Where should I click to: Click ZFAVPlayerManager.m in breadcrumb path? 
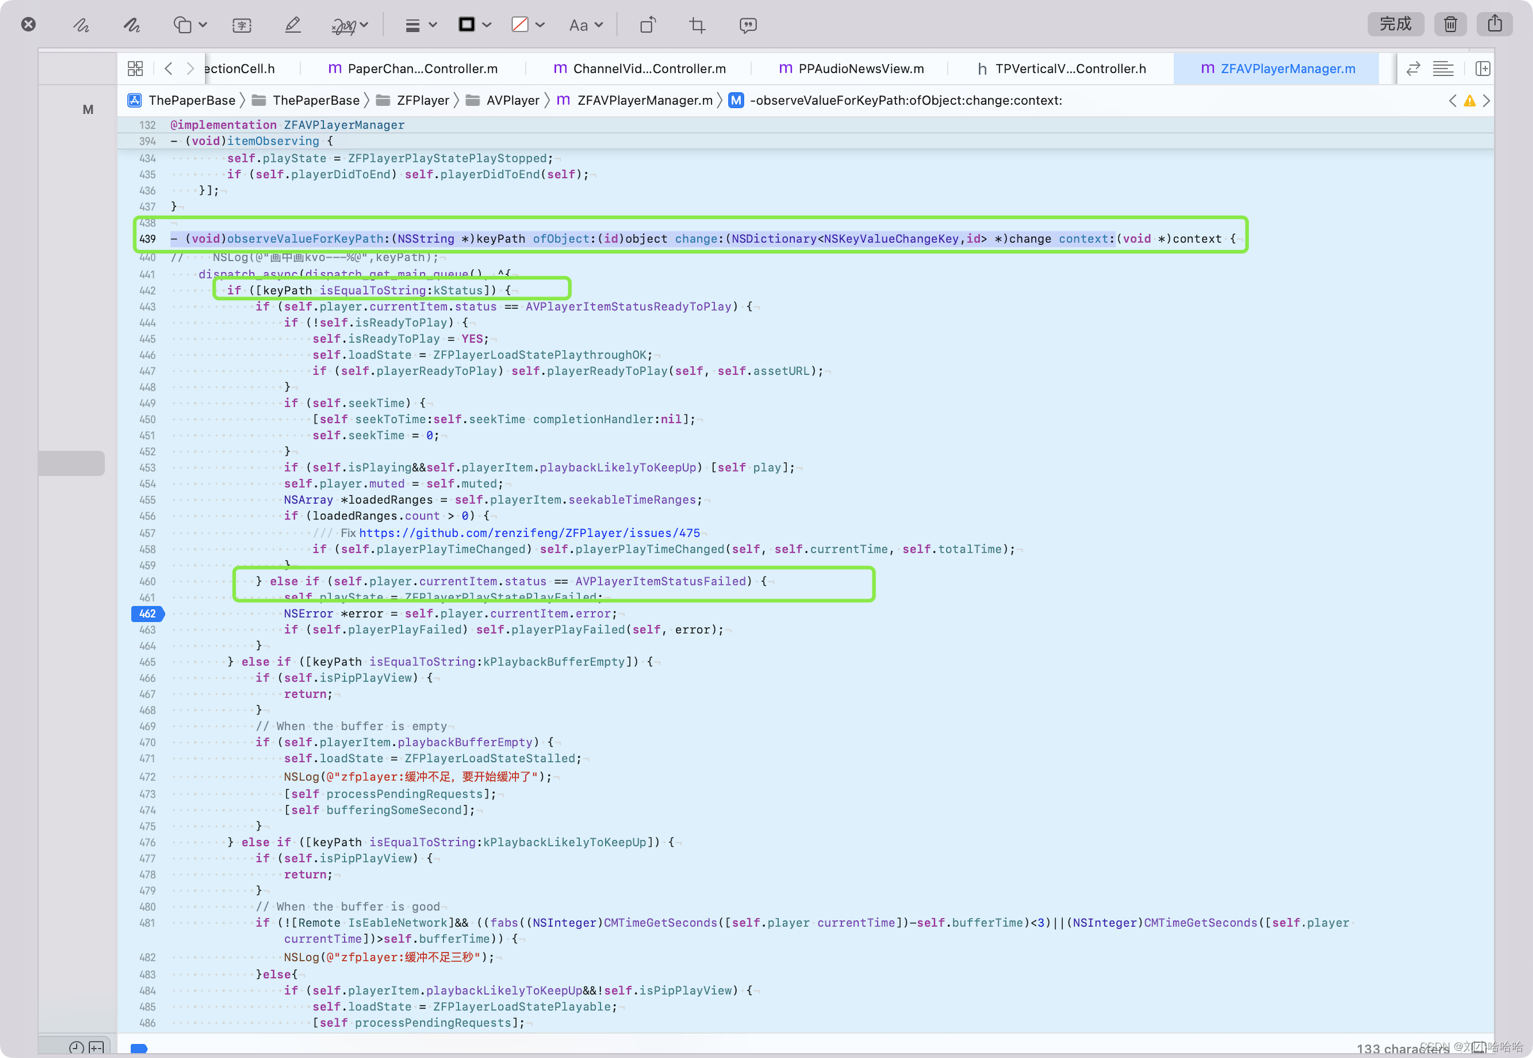tap(635, 100)
